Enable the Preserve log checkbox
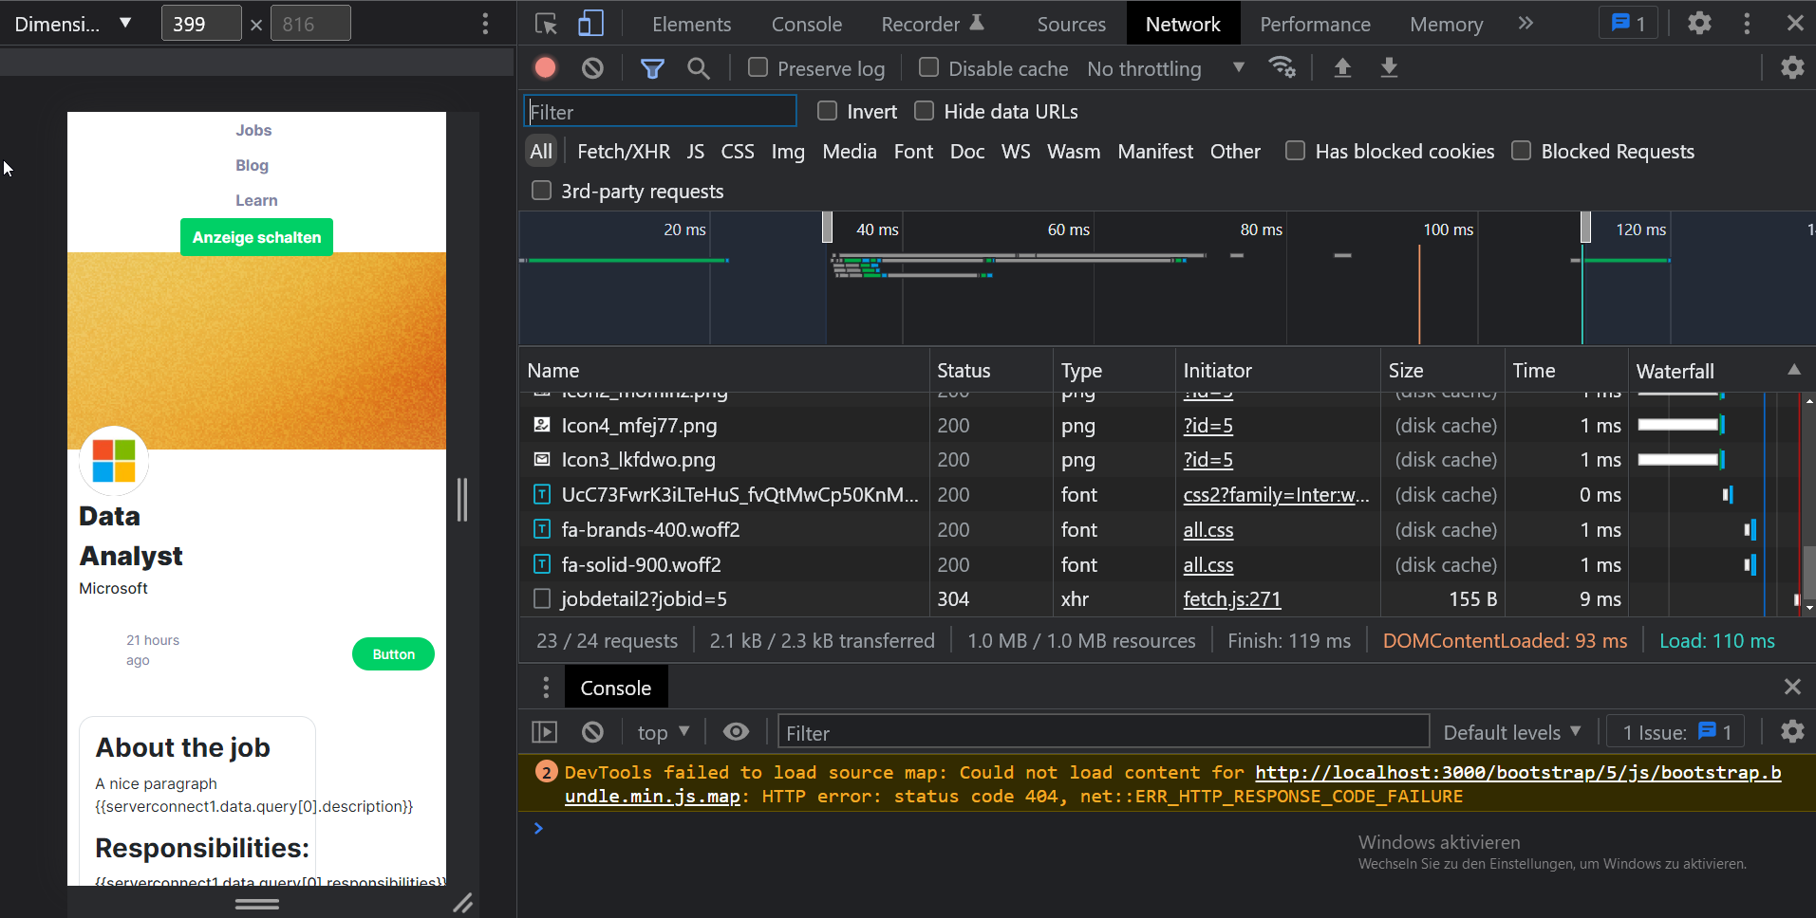Screen dimensions: 1816x918 [758, 68]
